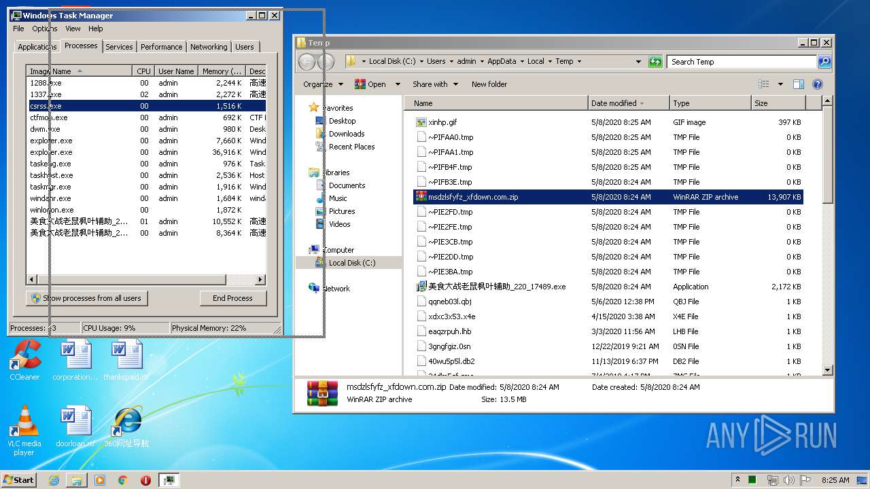Enable Show processes from all users
Screen dimensions: 870x489
point(86,298)
